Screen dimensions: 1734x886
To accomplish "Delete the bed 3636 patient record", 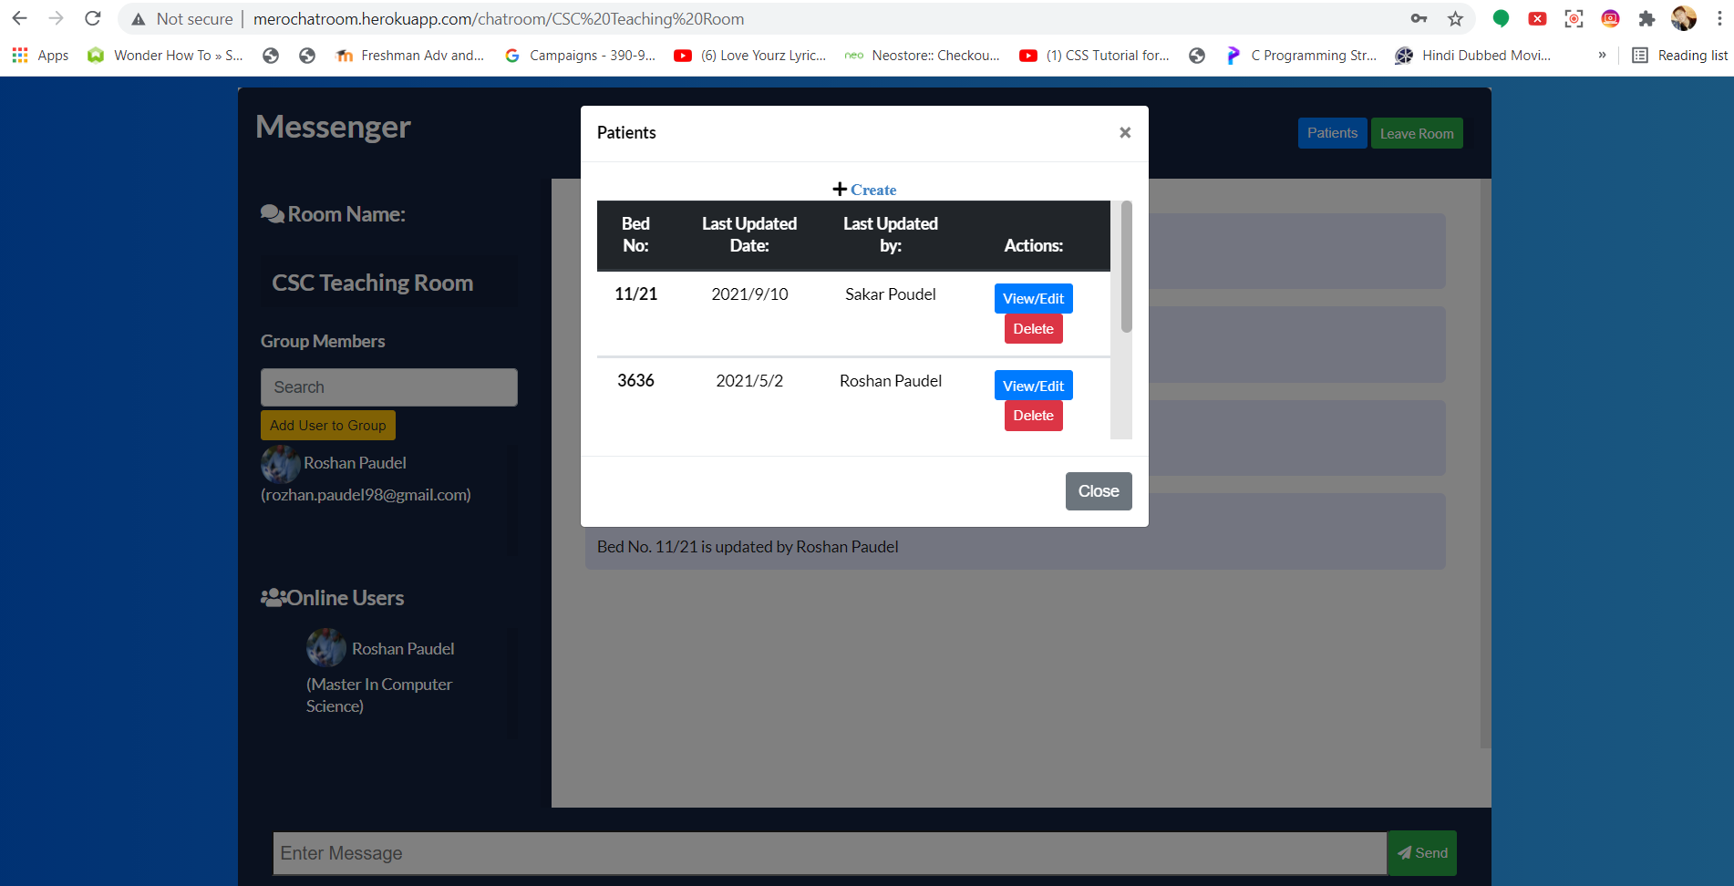I will click(1033, 416).
